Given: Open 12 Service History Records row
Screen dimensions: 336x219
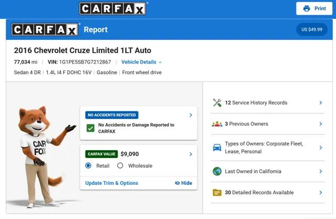Looking at the screenshot, I should 267,102.
